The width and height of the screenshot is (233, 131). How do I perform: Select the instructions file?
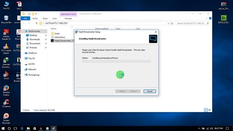coord(59,37)
